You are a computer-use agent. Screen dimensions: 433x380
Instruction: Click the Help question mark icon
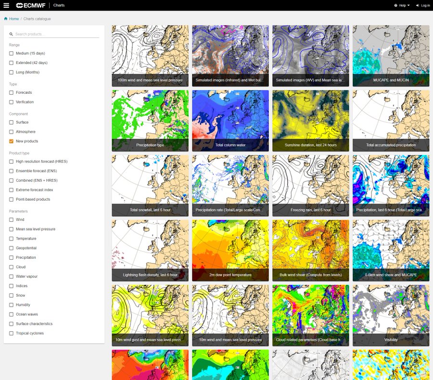396,5
